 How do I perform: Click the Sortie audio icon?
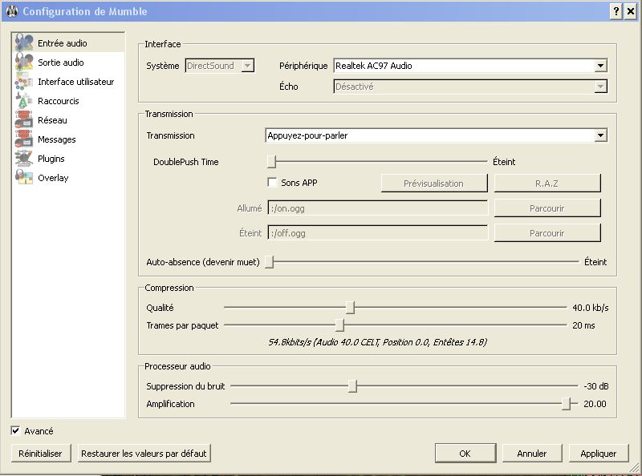[24, 62]
